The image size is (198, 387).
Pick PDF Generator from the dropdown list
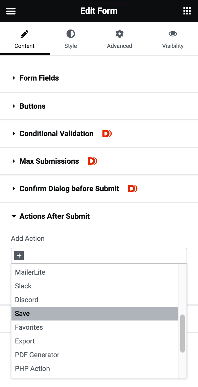pos(37,355)
